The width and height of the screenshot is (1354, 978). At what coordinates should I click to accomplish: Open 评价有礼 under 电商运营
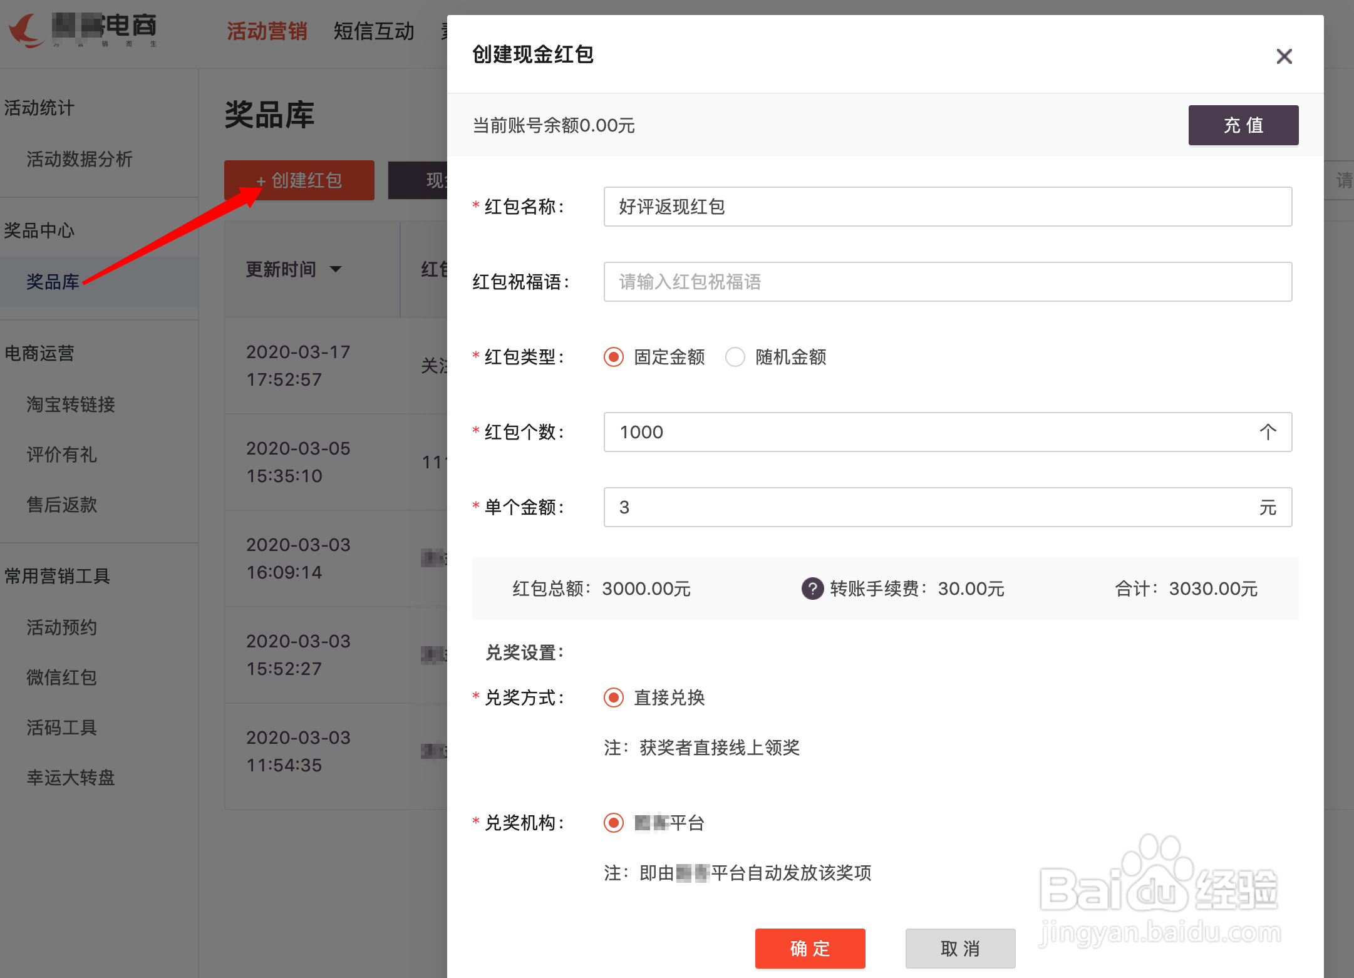(61, 455)
